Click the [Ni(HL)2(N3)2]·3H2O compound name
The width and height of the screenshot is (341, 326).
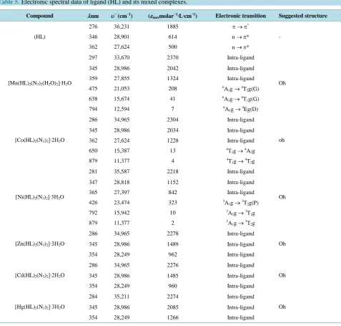click(40, 197)
